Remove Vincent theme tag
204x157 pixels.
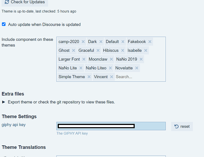[112, 77]
